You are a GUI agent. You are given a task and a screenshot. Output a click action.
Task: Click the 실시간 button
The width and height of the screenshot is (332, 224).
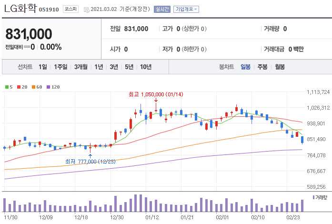(162, 9)
